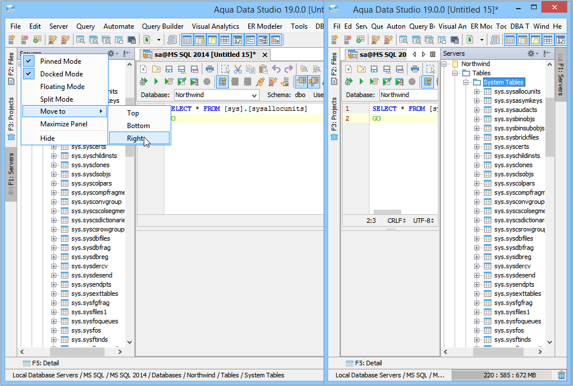Image resolution: width=573 pixels, height=386 pixels.
Task: Toggle yellow cylinder panel button in right toolbar
Action: [x=535, y=40]
